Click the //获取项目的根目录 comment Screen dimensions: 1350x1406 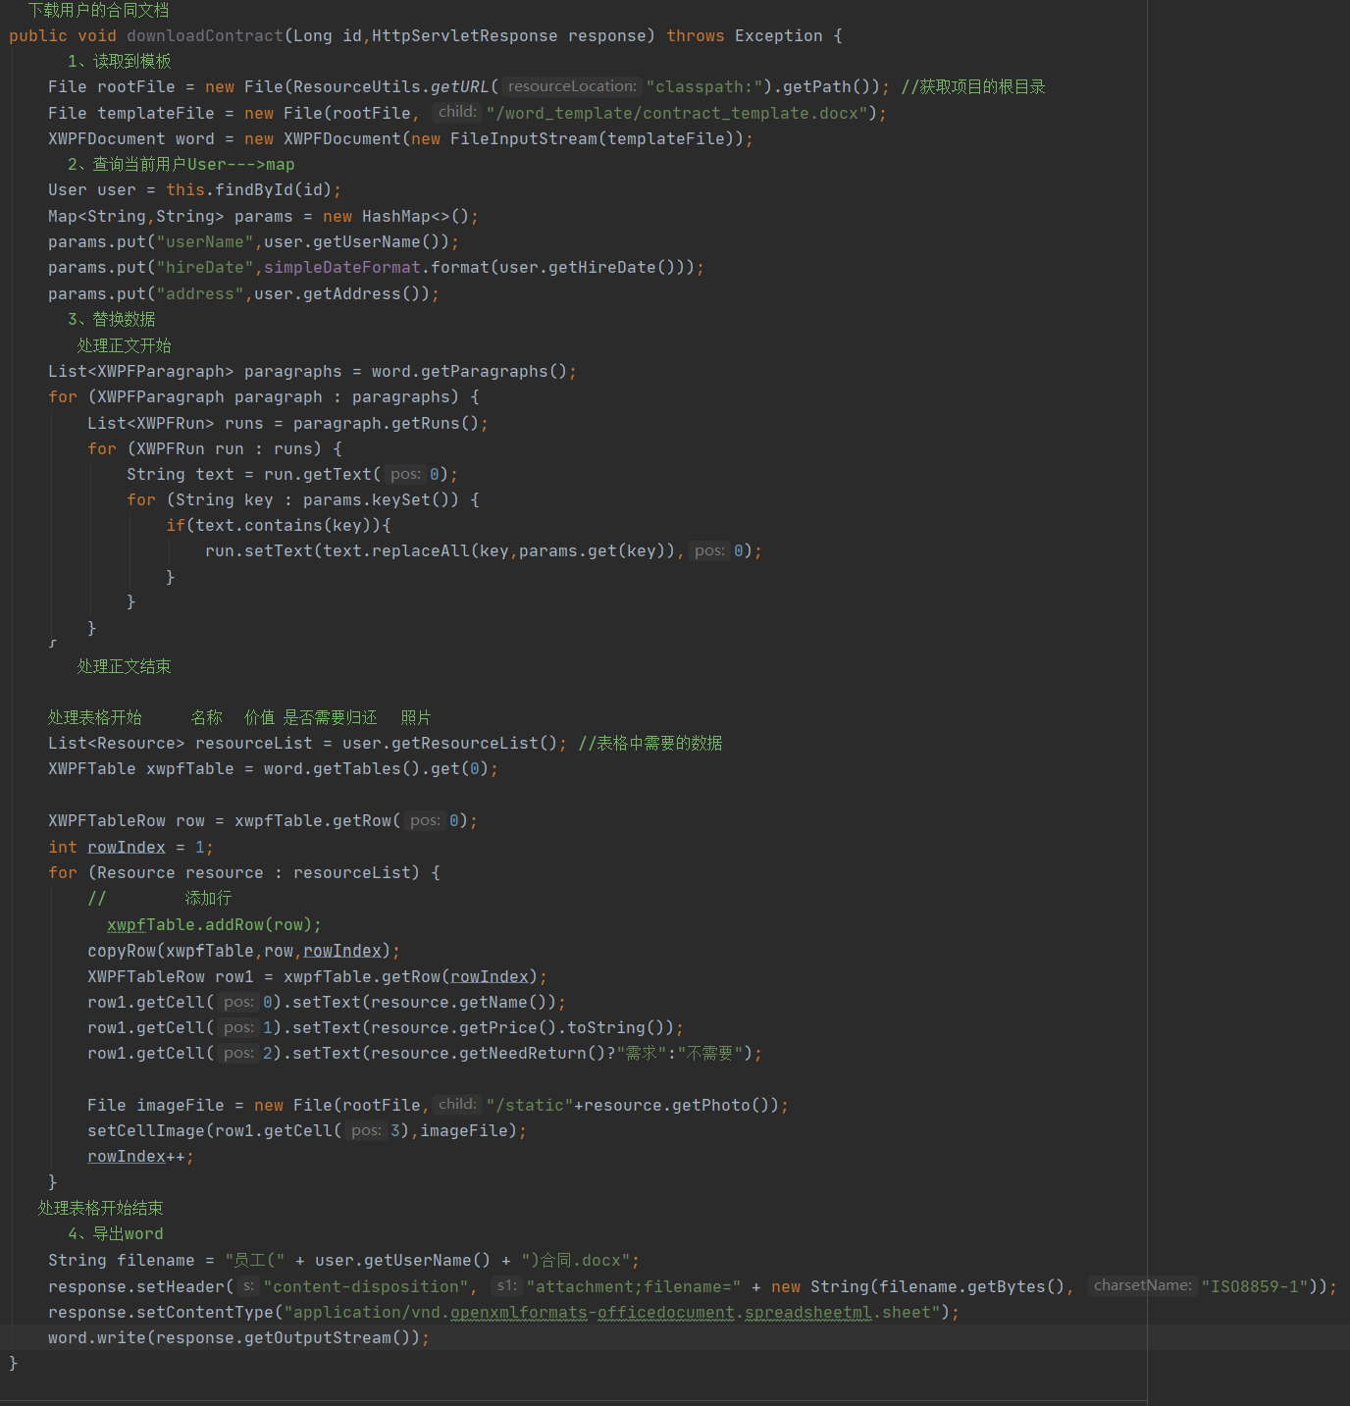coord(973,86)
